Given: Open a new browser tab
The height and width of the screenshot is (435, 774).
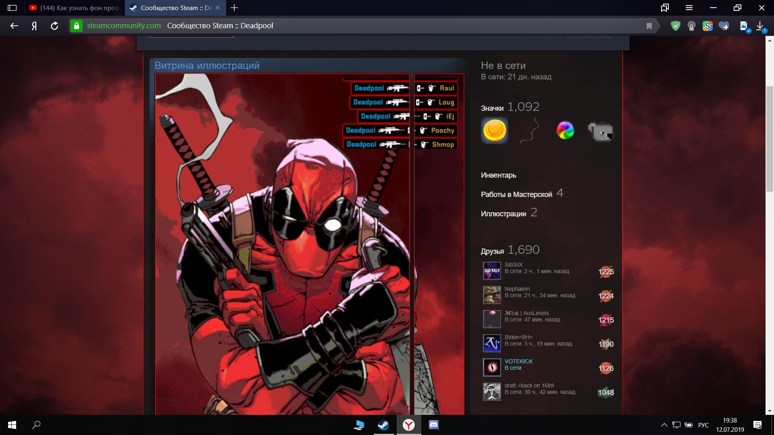Looking at the screenshot, I should [x=234, y=8].
